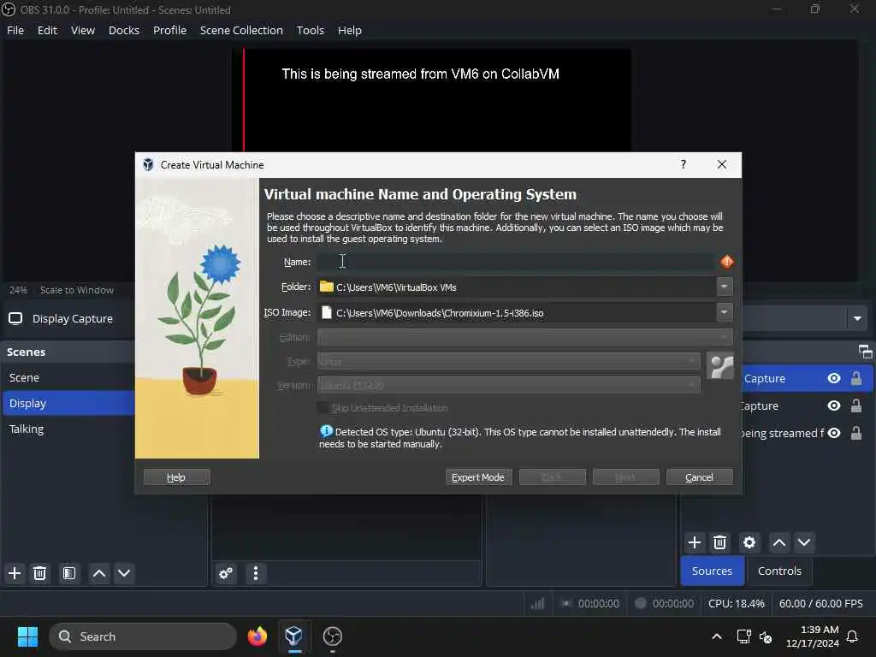
Task: Click the Windows taskbar Search box
Action: (x=143, y=636)
